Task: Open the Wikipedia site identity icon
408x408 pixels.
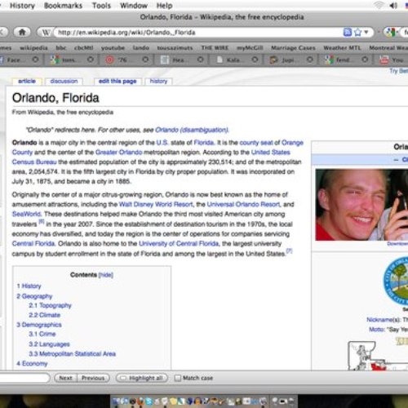Action: [x=46, y=33]
